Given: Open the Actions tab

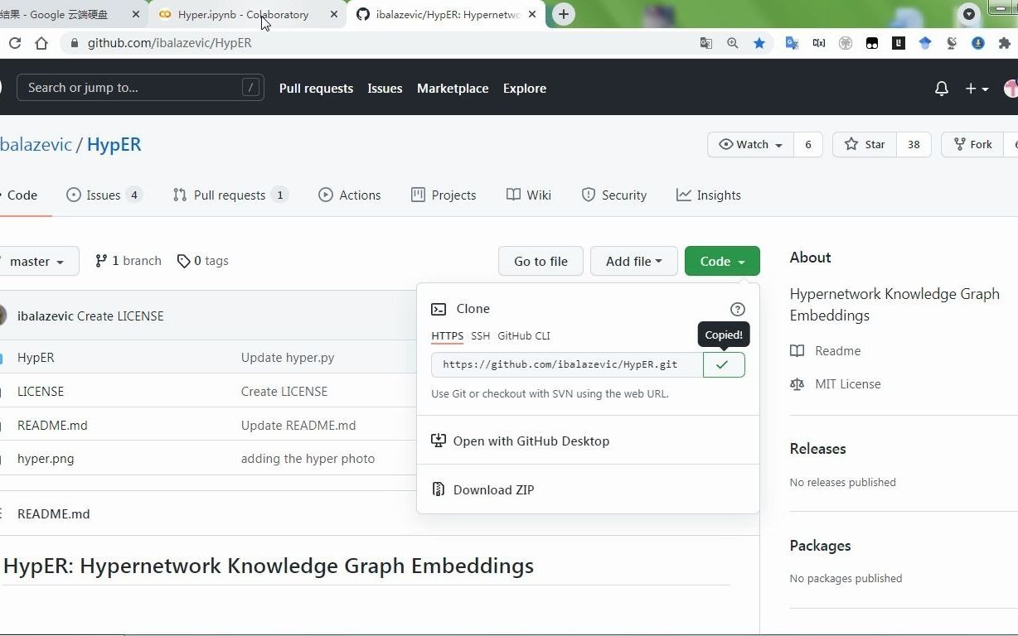Looking at the screenshot, I should 359,195.
